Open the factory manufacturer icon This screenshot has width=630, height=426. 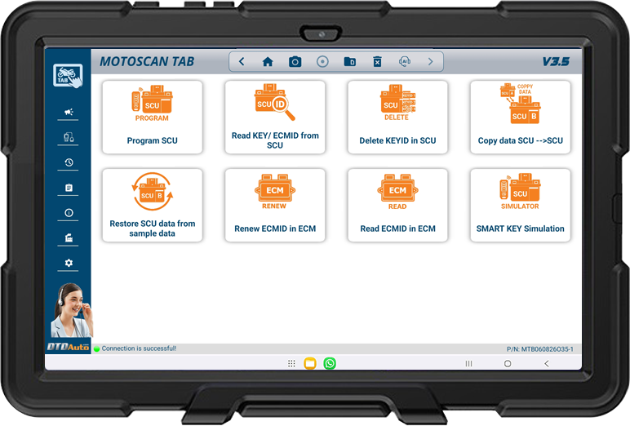[x=69, y=237]
